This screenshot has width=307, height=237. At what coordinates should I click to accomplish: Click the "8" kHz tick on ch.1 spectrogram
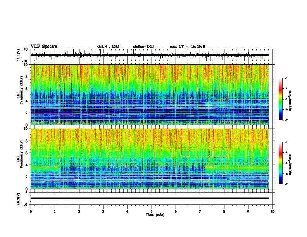point(27,77)
